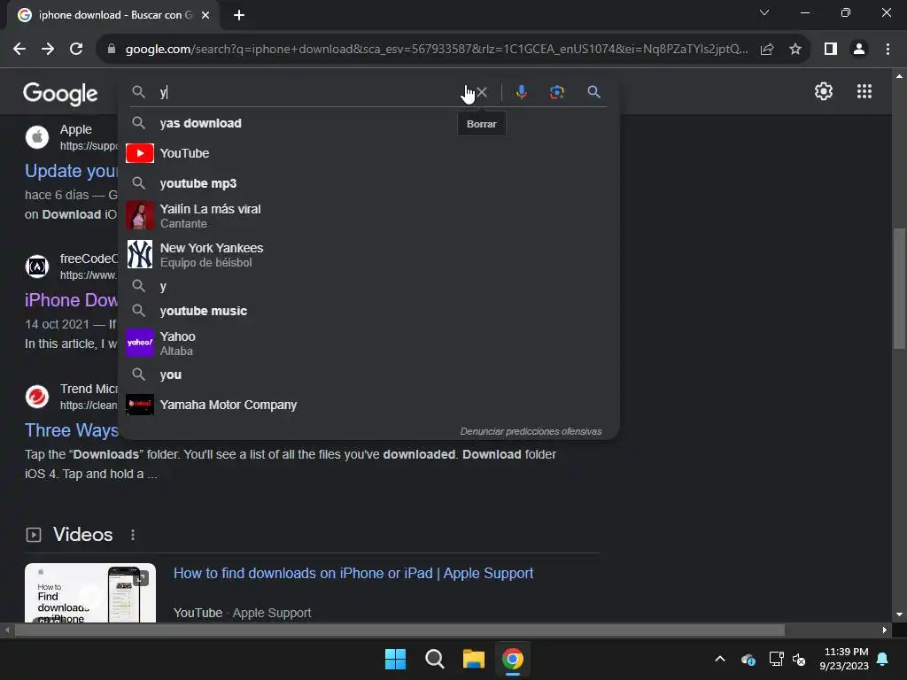Click the YouTube red play logo
The height and width of the screenshot is (680, 907).
139,153
